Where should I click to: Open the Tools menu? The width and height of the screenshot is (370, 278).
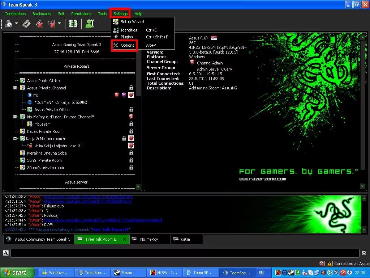[102, 14]
